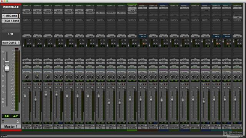Screen dimensions: 246x138
Task: Open the BD OUT automation mode selector
Action: (27, 67)
